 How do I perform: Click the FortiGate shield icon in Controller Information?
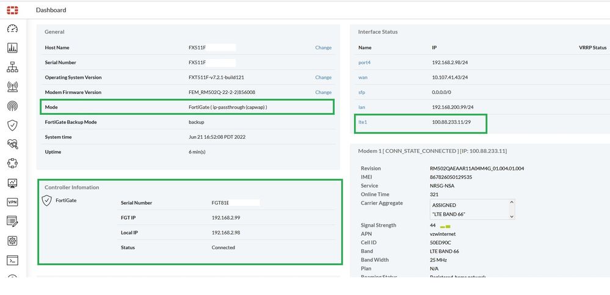46,200
